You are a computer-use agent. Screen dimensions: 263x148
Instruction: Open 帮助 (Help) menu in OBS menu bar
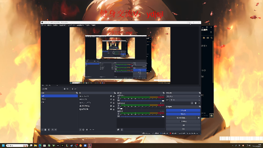pyautogui.click(x=93, y=25)
